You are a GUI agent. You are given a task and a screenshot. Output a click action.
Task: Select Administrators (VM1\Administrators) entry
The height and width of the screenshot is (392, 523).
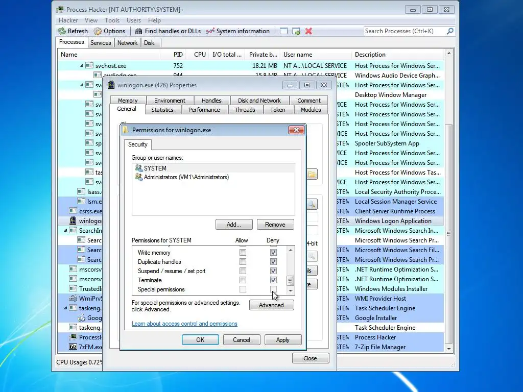tap(213, 177)
